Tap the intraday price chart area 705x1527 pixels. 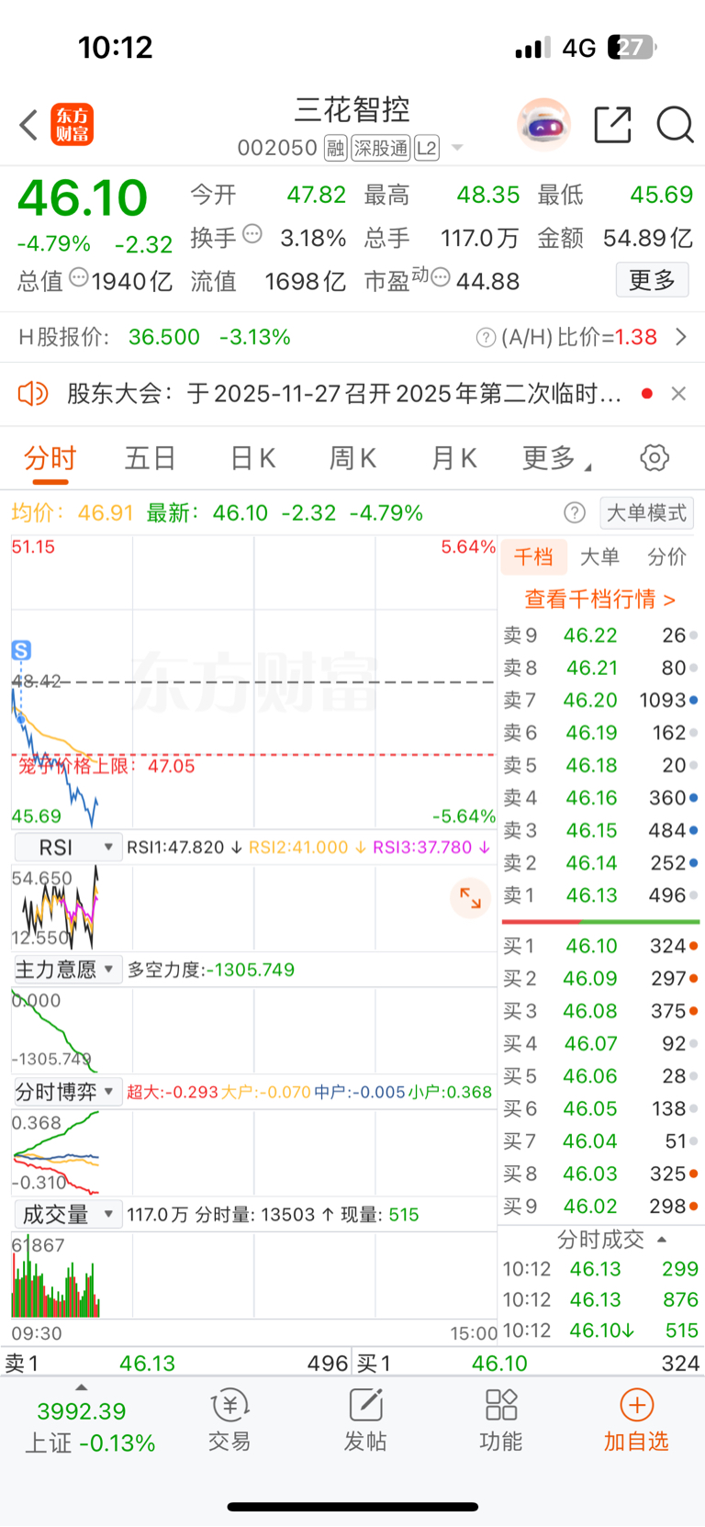tap(253, 682)
